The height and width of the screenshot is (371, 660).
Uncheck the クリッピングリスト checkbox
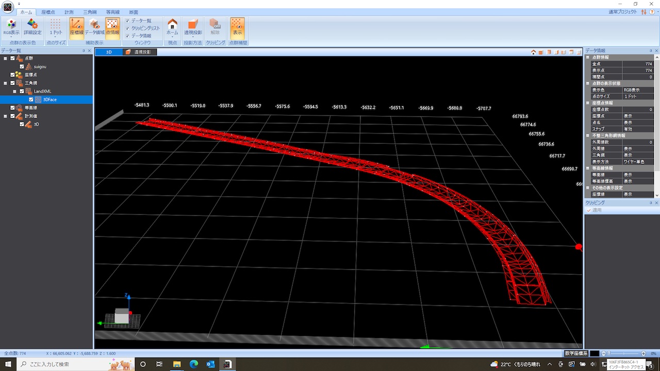(127, 28)
